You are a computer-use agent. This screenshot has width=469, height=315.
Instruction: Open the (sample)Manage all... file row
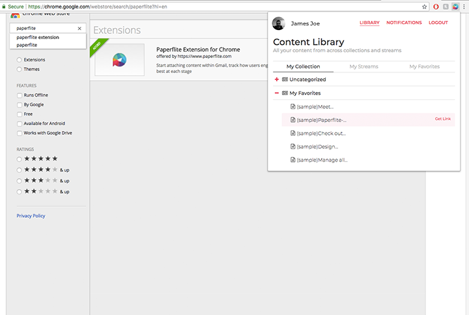coord(368,160)
